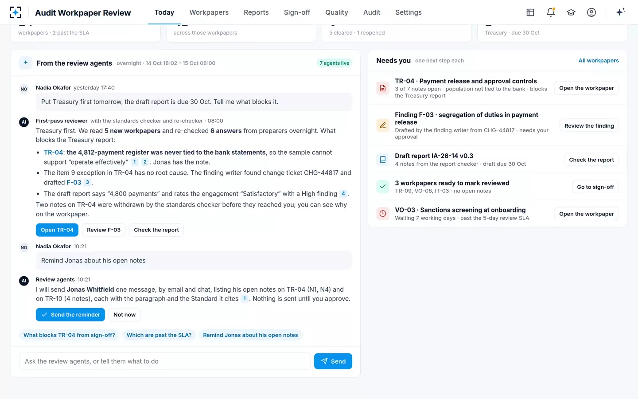Focus the Ask the review agents input
This screenshot has width=638, height=399.
[x=165, y=361]
